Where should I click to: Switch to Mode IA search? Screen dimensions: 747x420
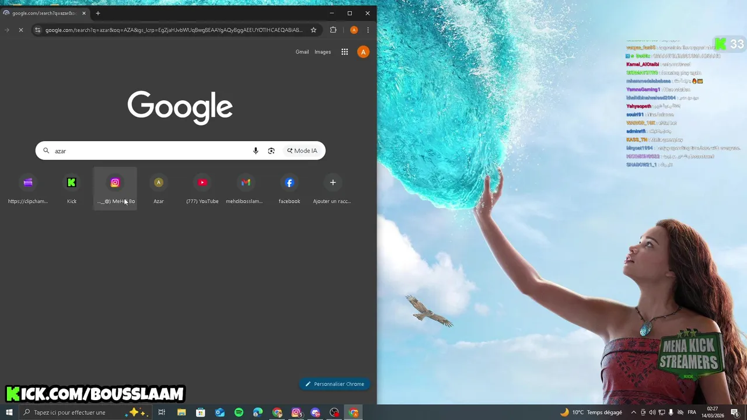302,150
